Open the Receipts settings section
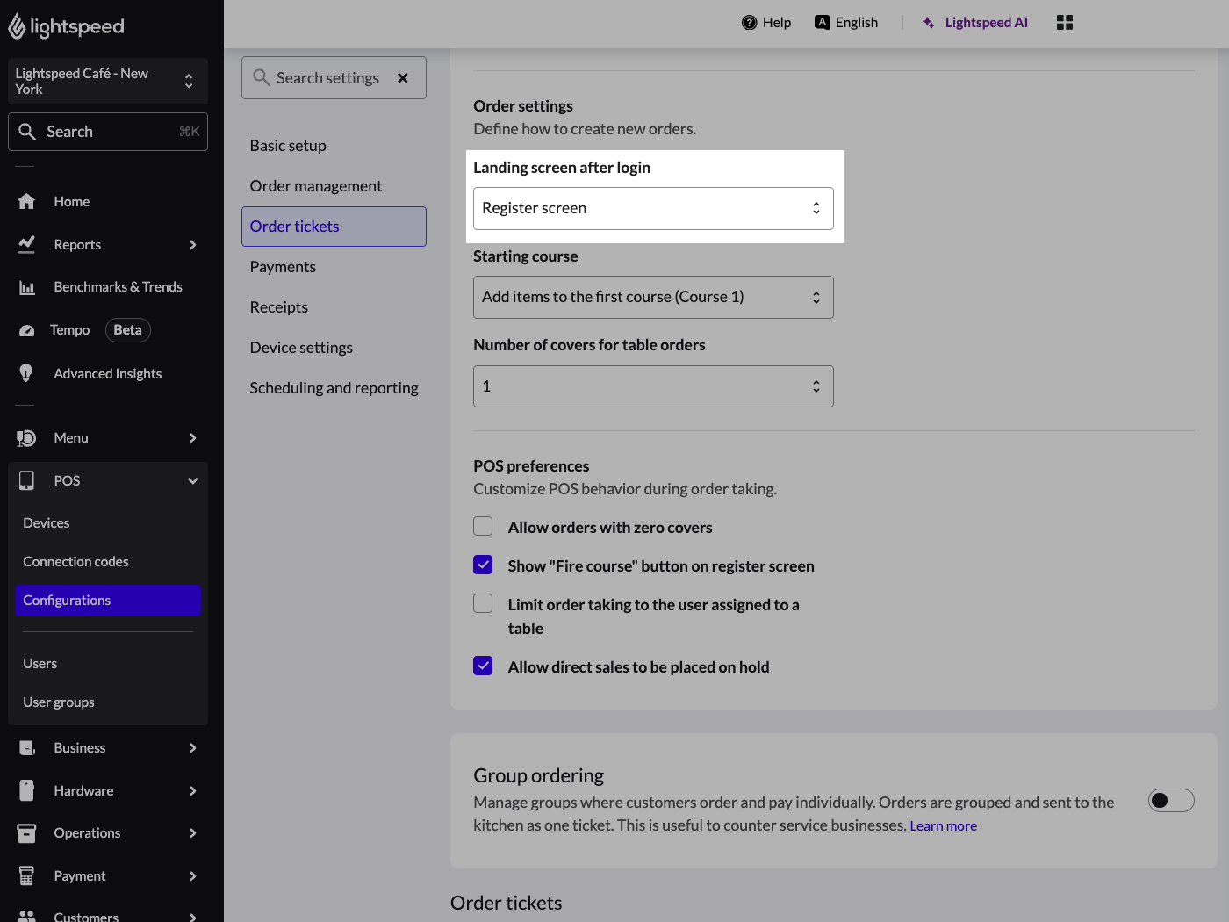1229x922 pixels. 278,306
